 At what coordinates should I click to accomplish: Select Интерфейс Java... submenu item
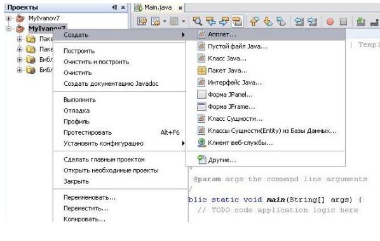pyautogui.click(x=266, y=83)
